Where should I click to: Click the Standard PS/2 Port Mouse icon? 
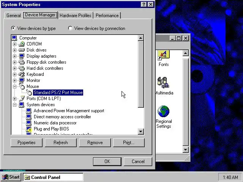click(x=29, y=93)
